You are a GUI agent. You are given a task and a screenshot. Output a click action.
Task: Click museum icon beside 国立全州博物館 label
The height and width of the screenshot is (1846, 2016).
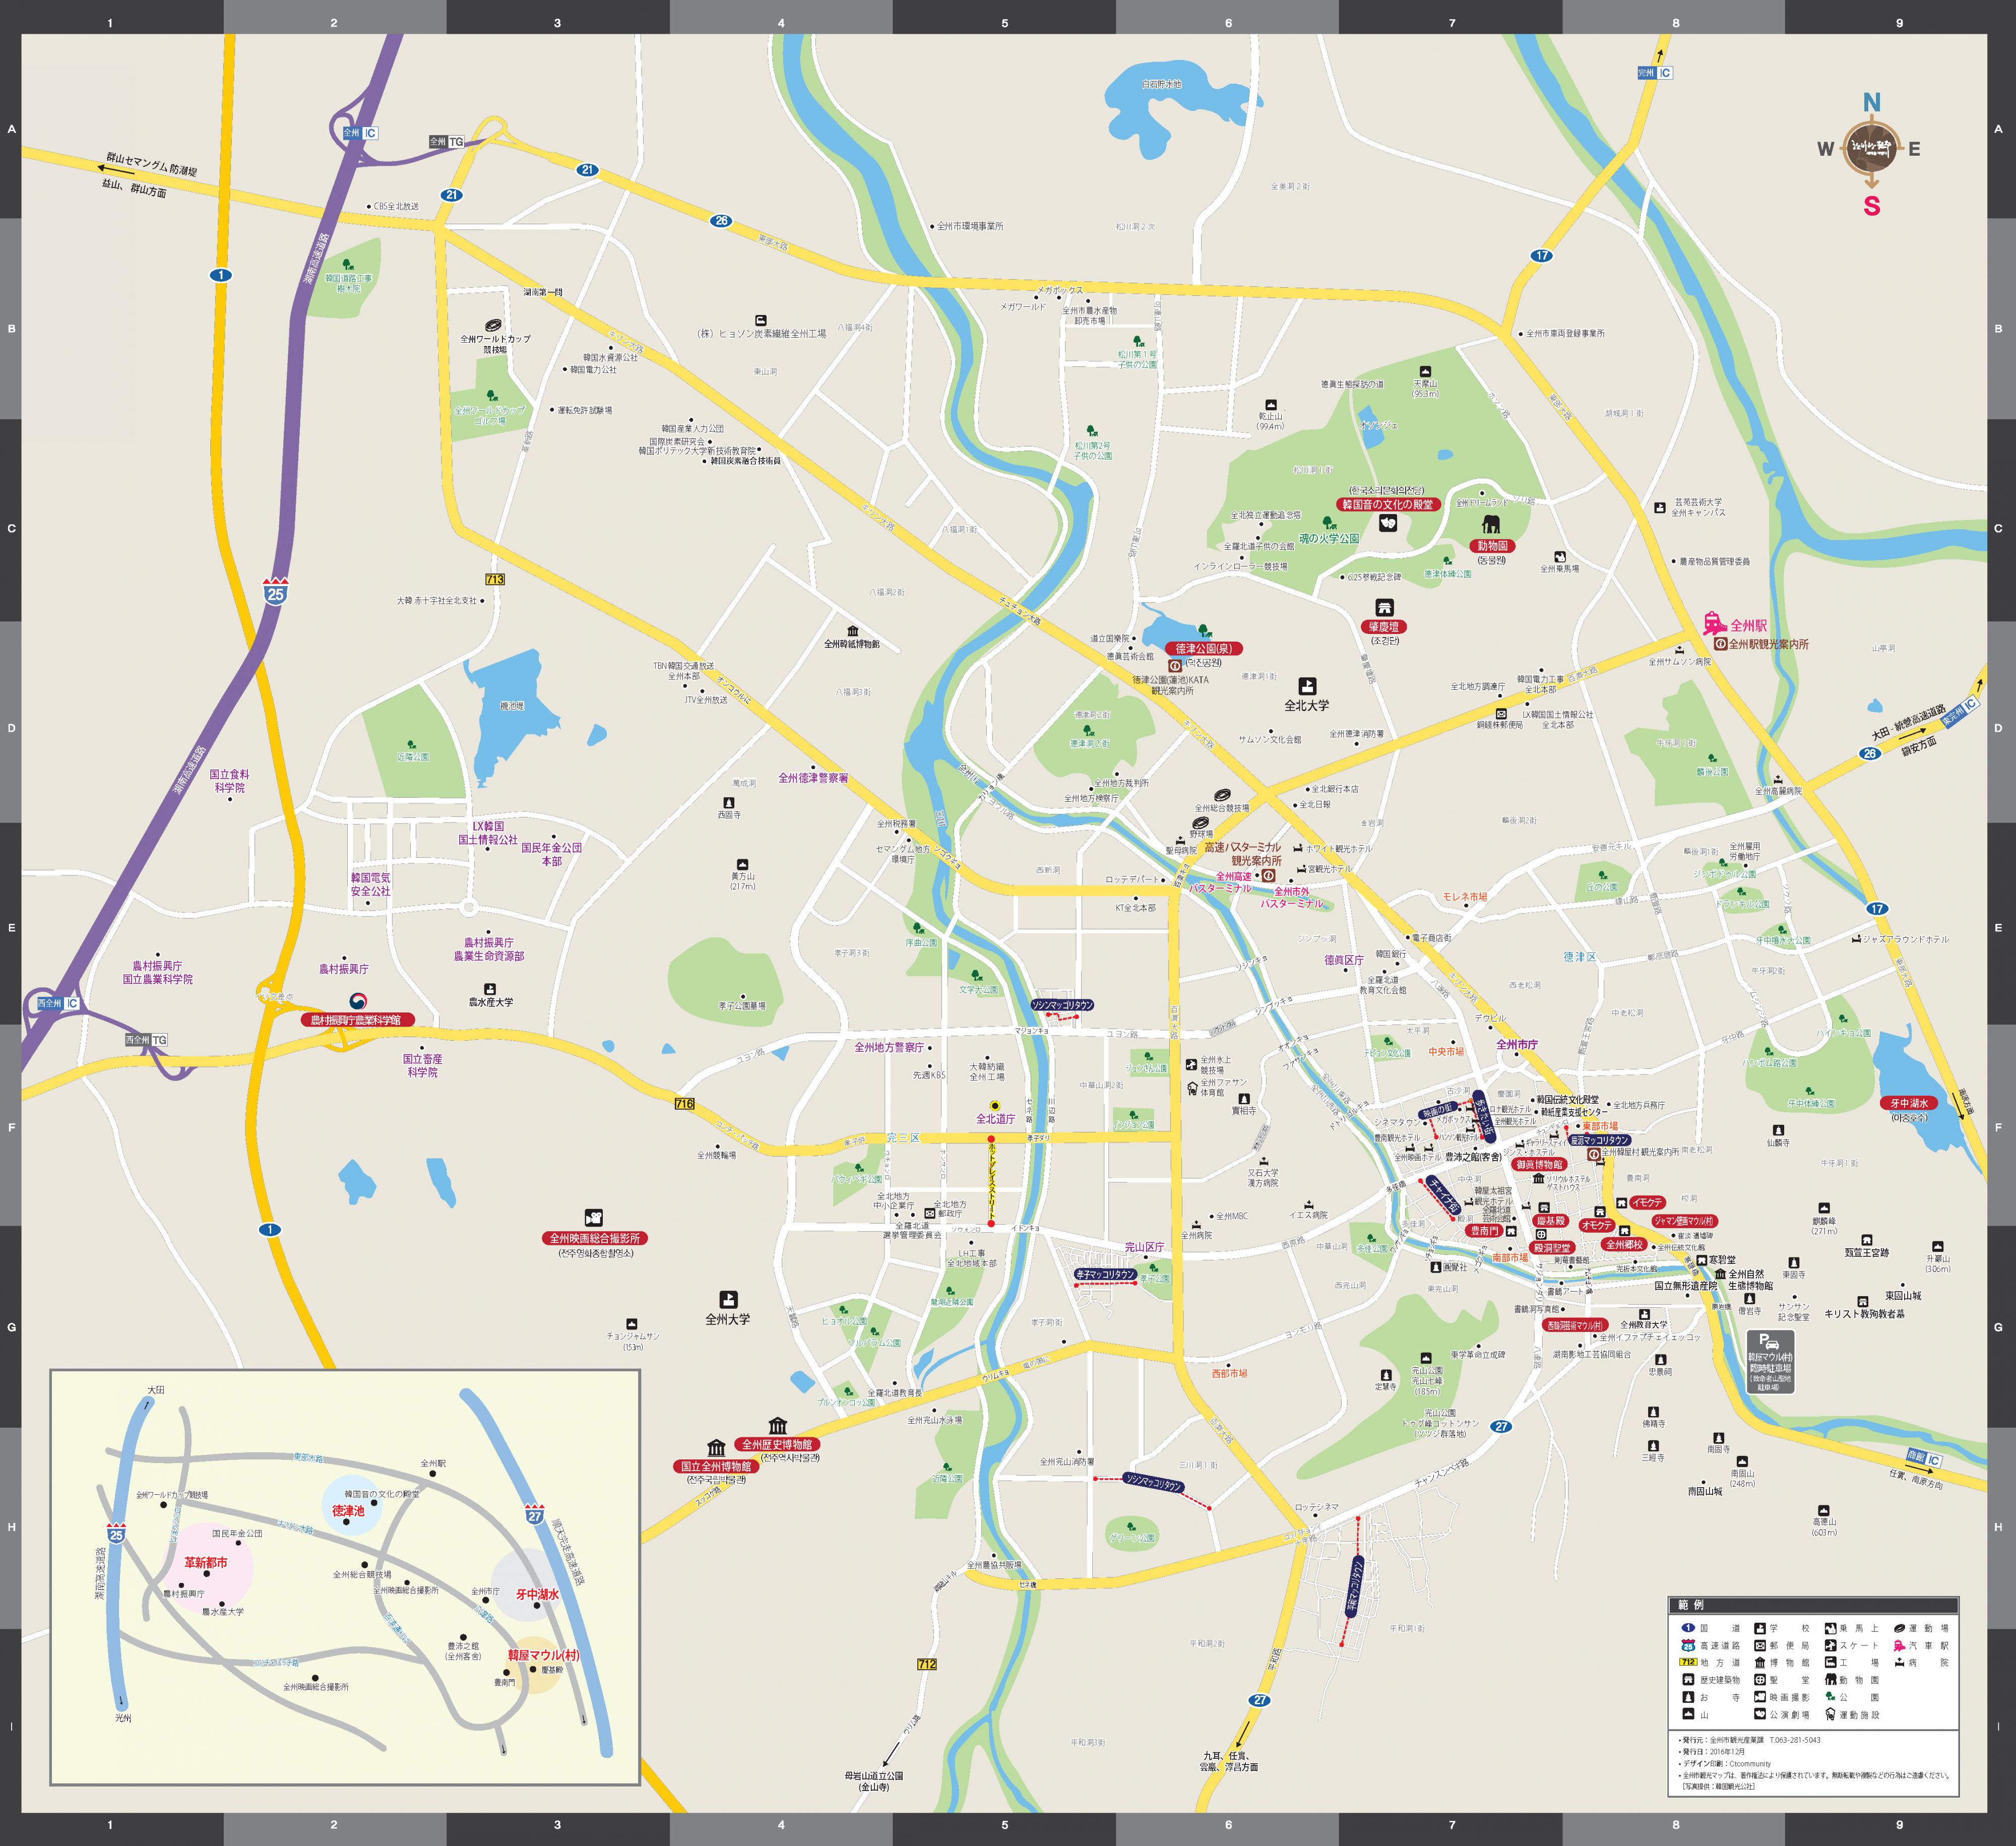(716, 1448)
